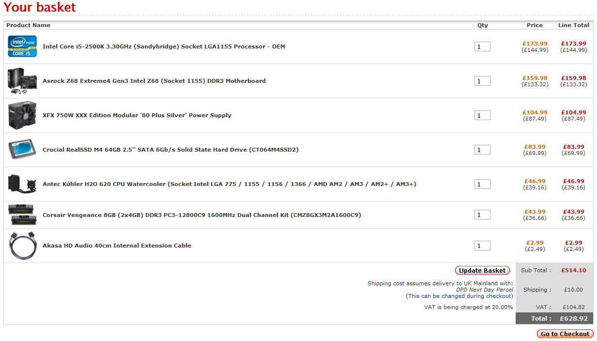Select the Crucial RealSSD M4 product image
597x341 pixels.
point(22,150)
